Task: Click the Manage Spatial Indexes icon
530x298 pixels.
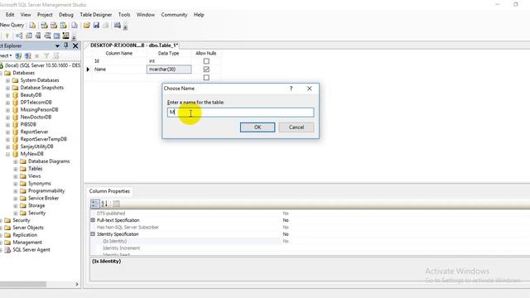Action: pyautogui.click(x=65, y=36)
